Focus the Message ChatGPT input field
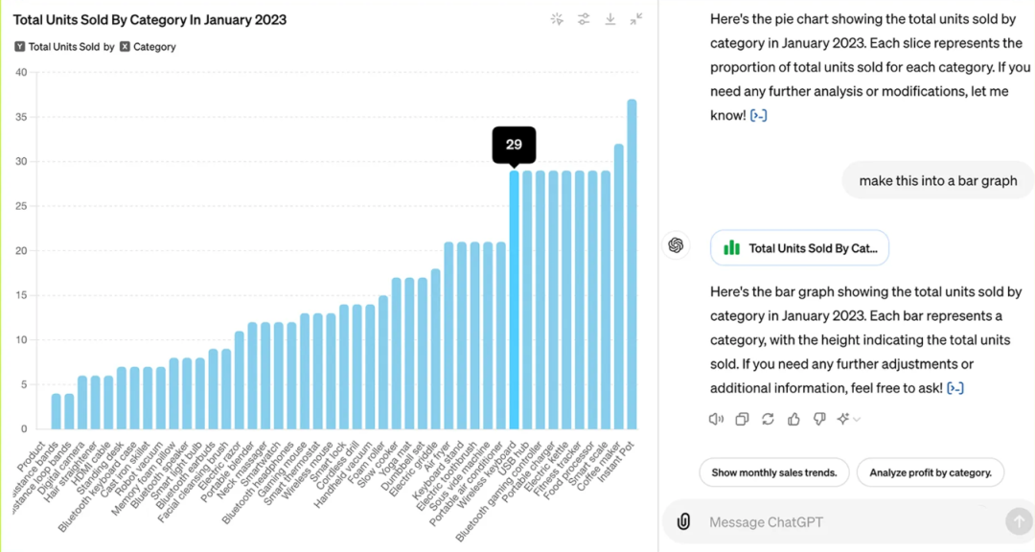The image size is (1035, 552). click(x=843, y=522)
